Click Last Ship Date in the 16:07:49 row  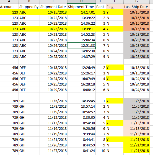click(136, 79)
